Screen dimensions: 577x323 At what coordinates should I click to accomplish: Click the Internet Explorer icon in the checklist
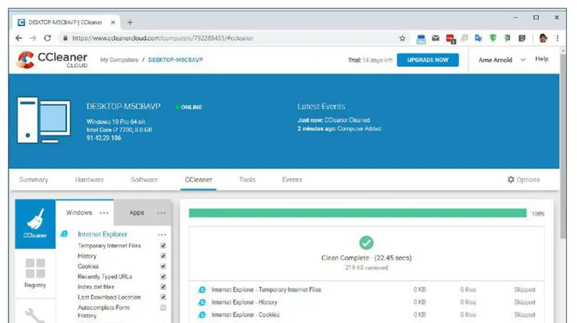coord(64,234)
